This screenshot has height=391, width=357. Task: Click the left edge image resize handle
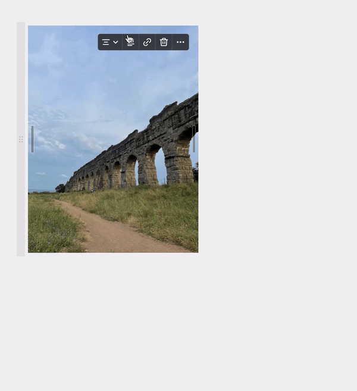point(32,139)
